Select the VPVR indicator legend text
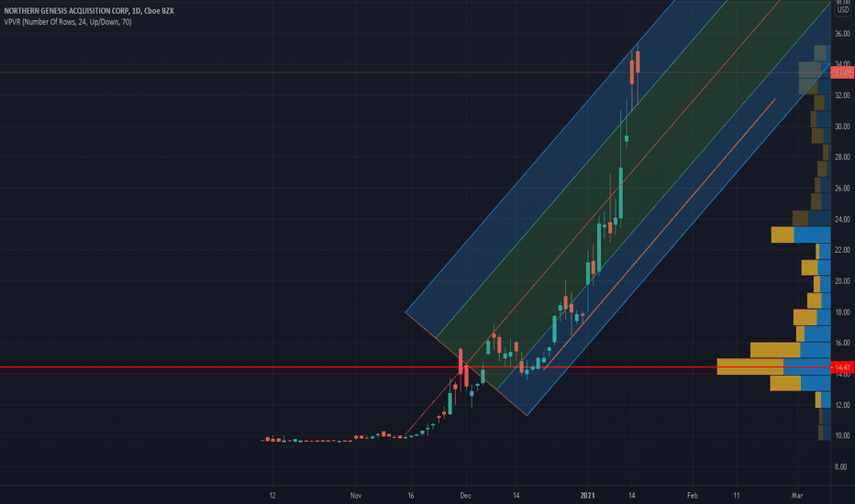 (x=68, y=22)
